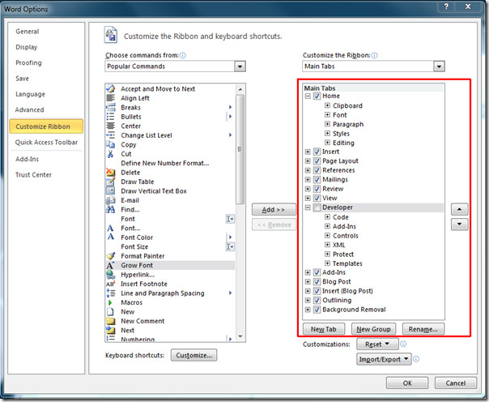Image resolution: width=489 pixels, height=402 pixels.
Task: Click the Move Up arrow button
Action: (459, 209)
